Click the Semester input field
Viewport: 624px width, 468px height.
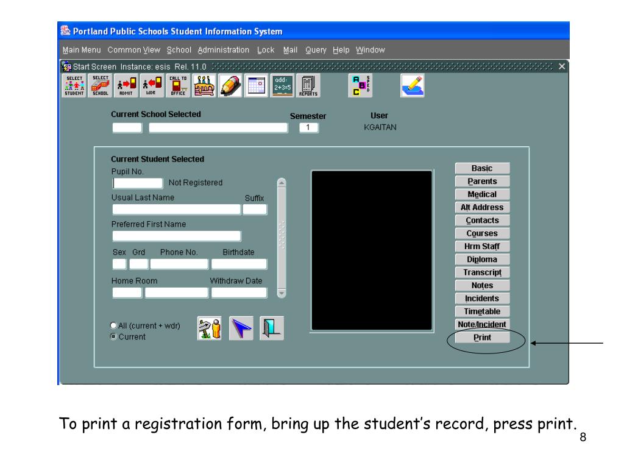click(x=309, y=128)
